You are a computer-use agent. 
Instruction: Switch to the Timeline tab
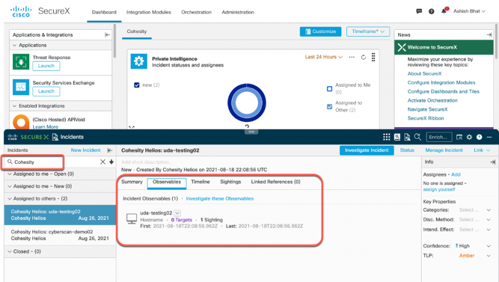(200, 182)
